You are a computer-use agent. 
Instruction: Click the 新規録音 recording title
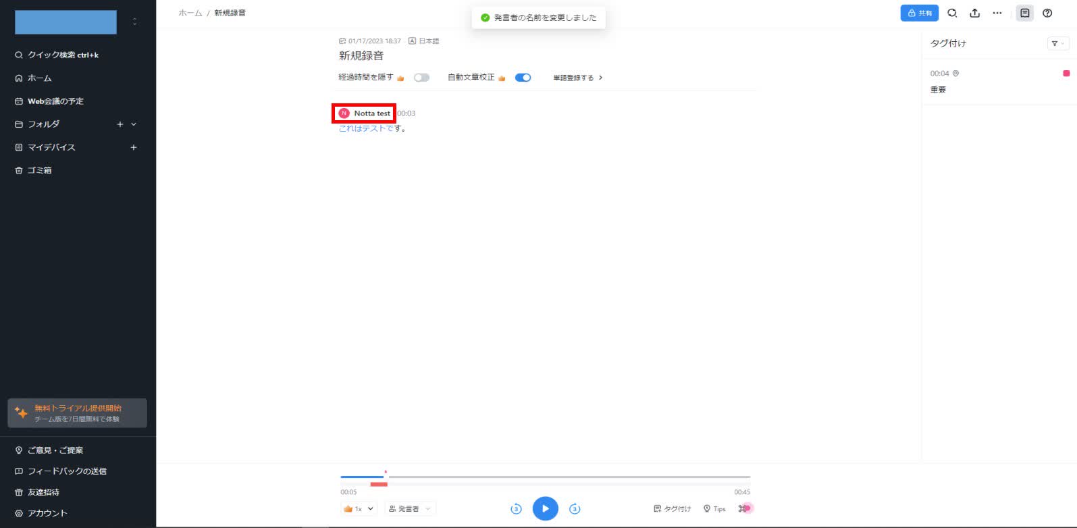coord(361,55)
